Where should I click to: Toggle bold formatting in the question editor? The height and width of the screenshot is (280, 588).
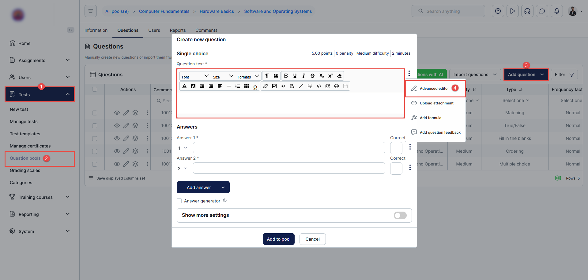click(x=286, y=76)
